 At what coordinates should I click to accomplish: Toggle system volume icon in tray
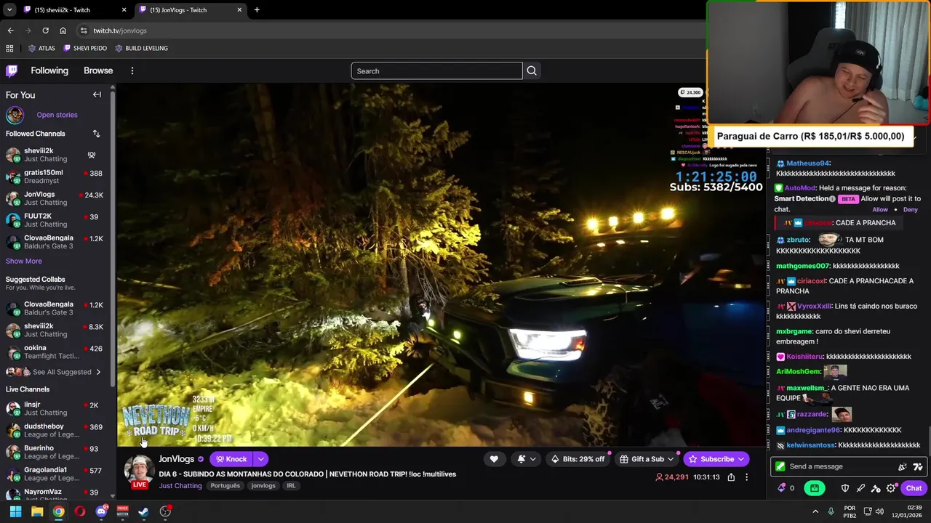(879, 511)
